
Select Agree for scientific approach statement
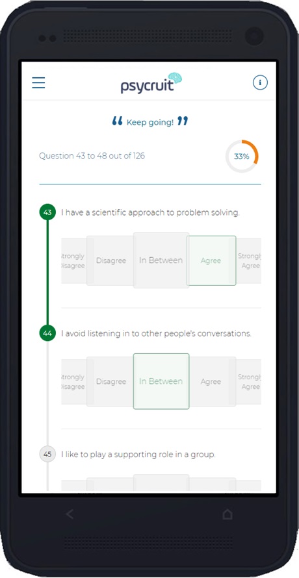point(211,260)
